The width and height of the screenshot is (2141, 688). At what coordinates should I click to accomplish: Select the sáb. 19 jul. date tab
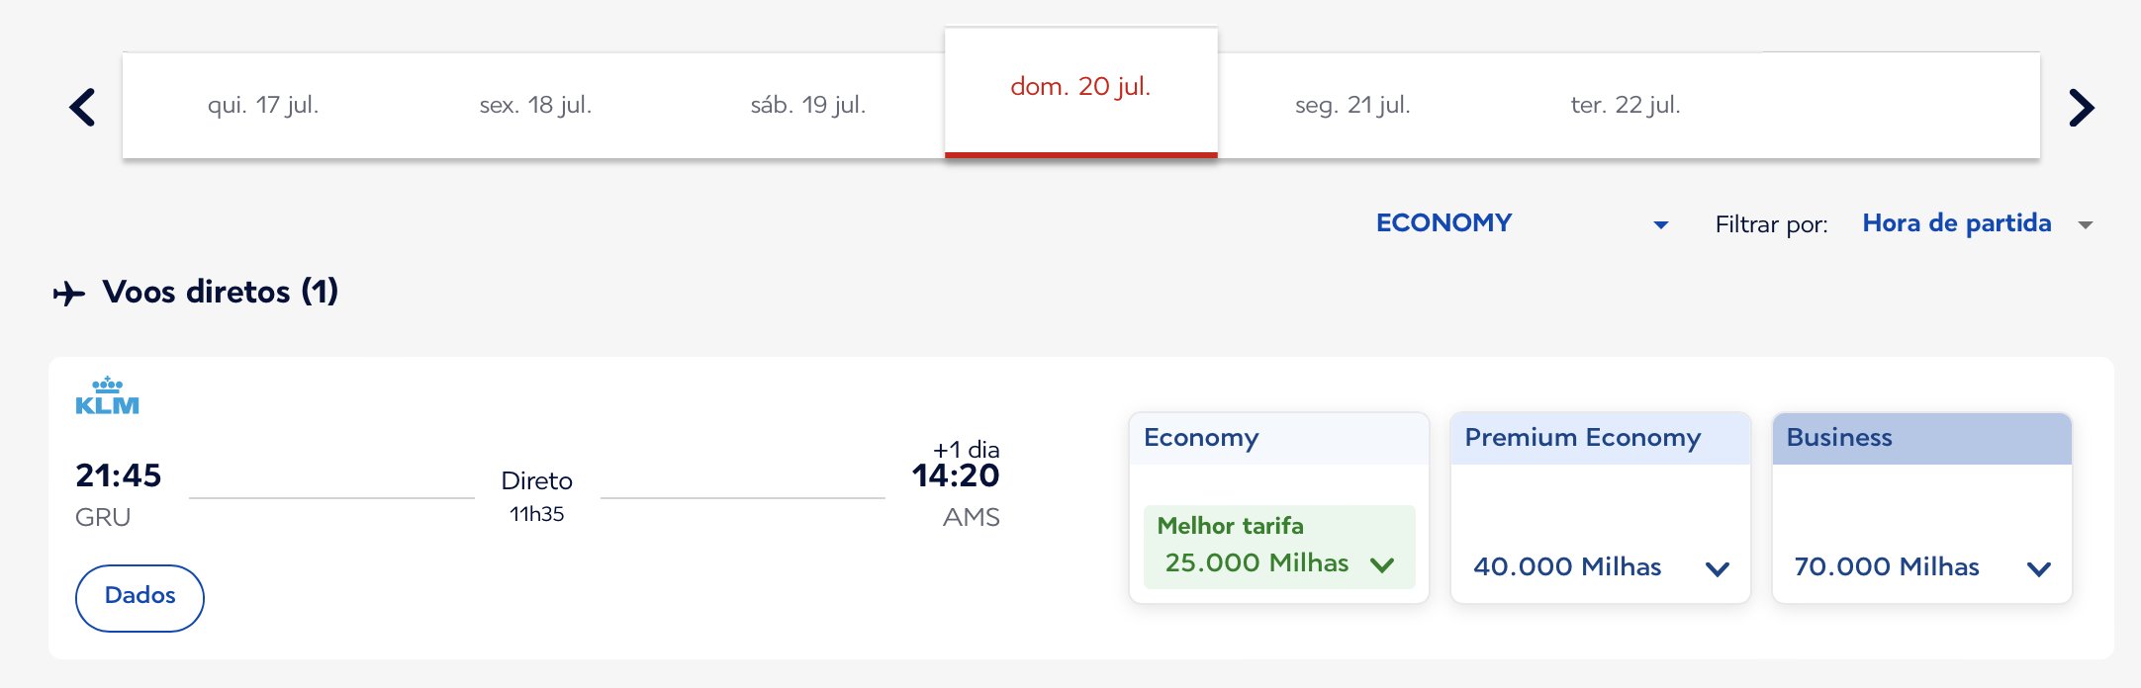[x=808, y=105]
